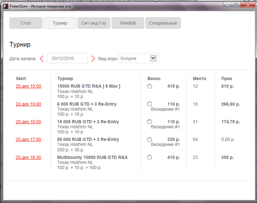Click the Start column header
The image size is (257, 203).
coord(21,79)
